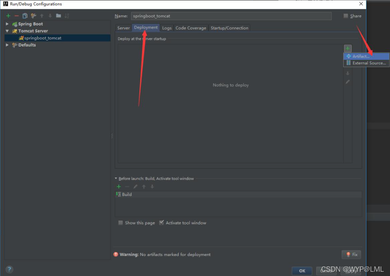The image size is (390, 276).
Task: Move before launch task up
Action: click(x=144, y=186)
